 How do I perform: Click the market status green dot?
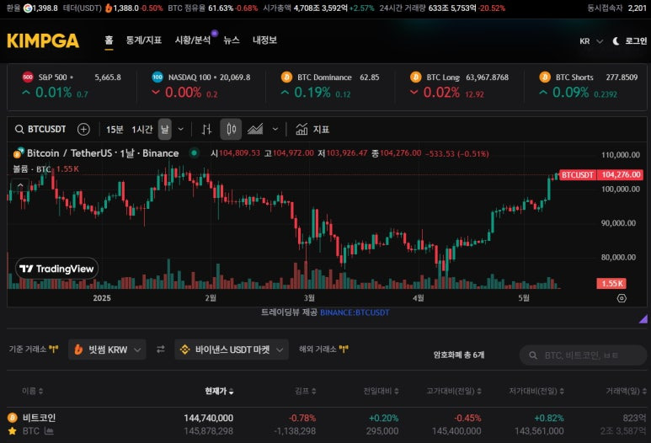194,153
